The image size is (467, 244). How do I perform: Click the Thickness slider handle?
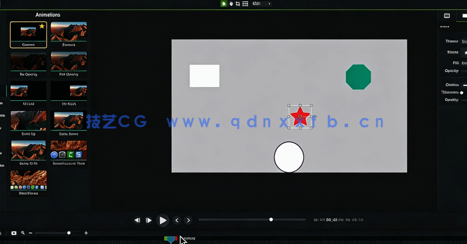[x=462, y=93]
